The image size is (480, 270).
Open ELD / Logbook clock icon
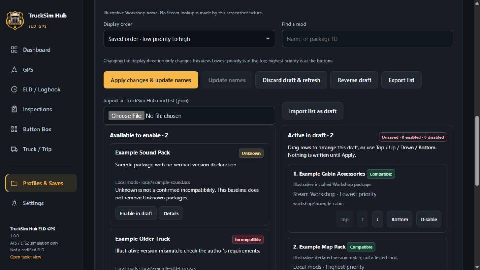point(14,89)
